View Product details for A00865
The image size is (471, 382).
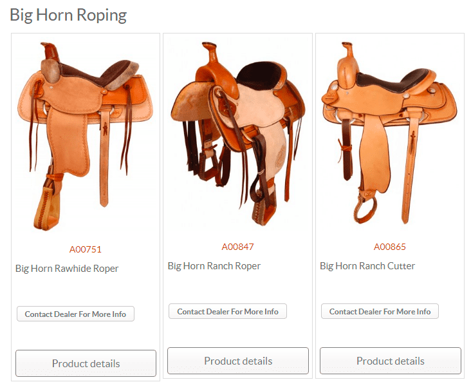[x=391, y=361]
